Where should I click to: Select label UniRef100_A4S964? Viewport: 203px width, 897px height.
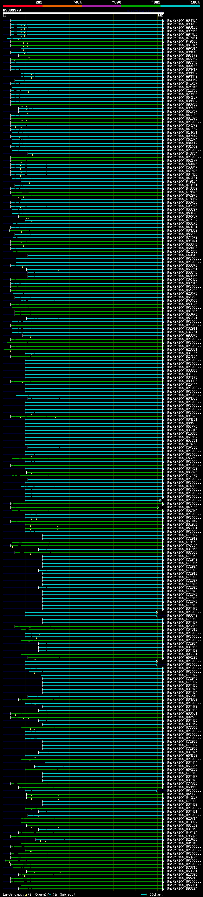(182, 59)
